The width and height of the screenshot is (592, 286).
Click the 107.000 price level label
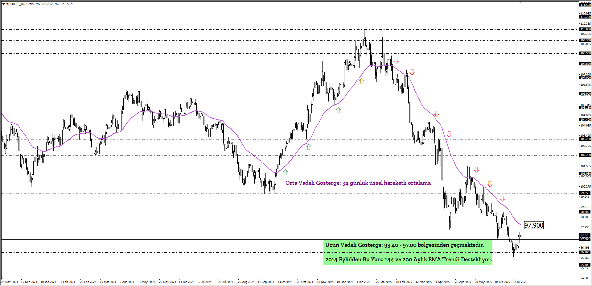586,78
